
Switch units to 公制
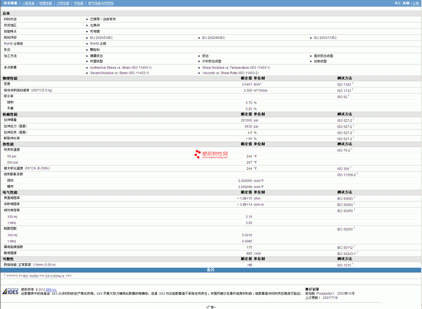click(x=416, y=3)
